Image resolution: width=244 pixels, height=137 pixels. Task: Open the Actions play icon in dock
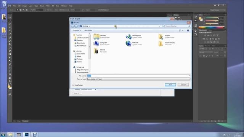click(196, 20)
